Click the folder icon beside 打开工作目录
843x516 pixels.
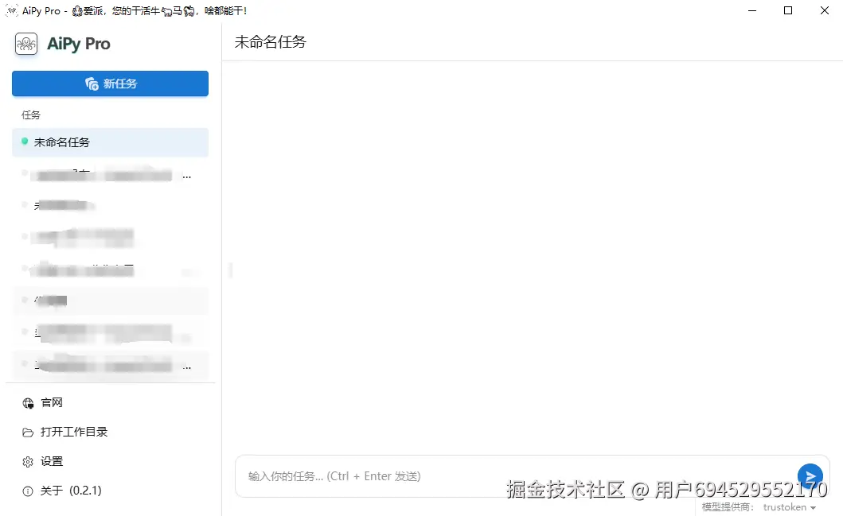click(x=28, y=432)
